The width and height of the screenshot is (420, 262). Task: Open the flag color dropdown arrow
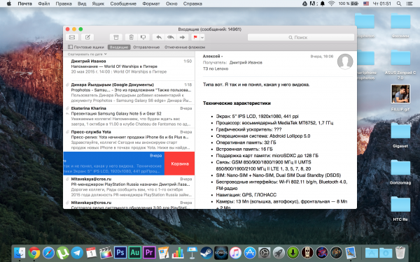point(202,38)
